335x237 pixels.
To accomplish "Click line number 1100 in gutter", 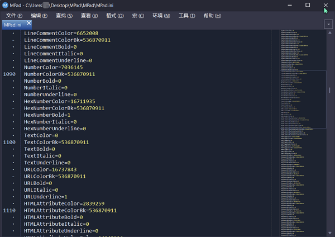I will (9, 142).
